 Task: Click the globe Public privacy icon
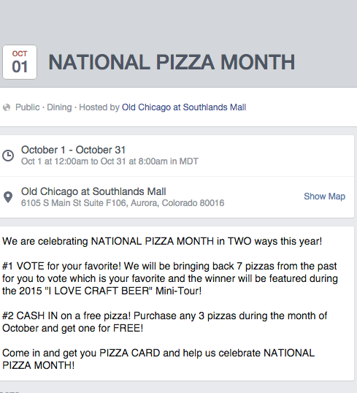pyautogui.click(x=7, y=107)
